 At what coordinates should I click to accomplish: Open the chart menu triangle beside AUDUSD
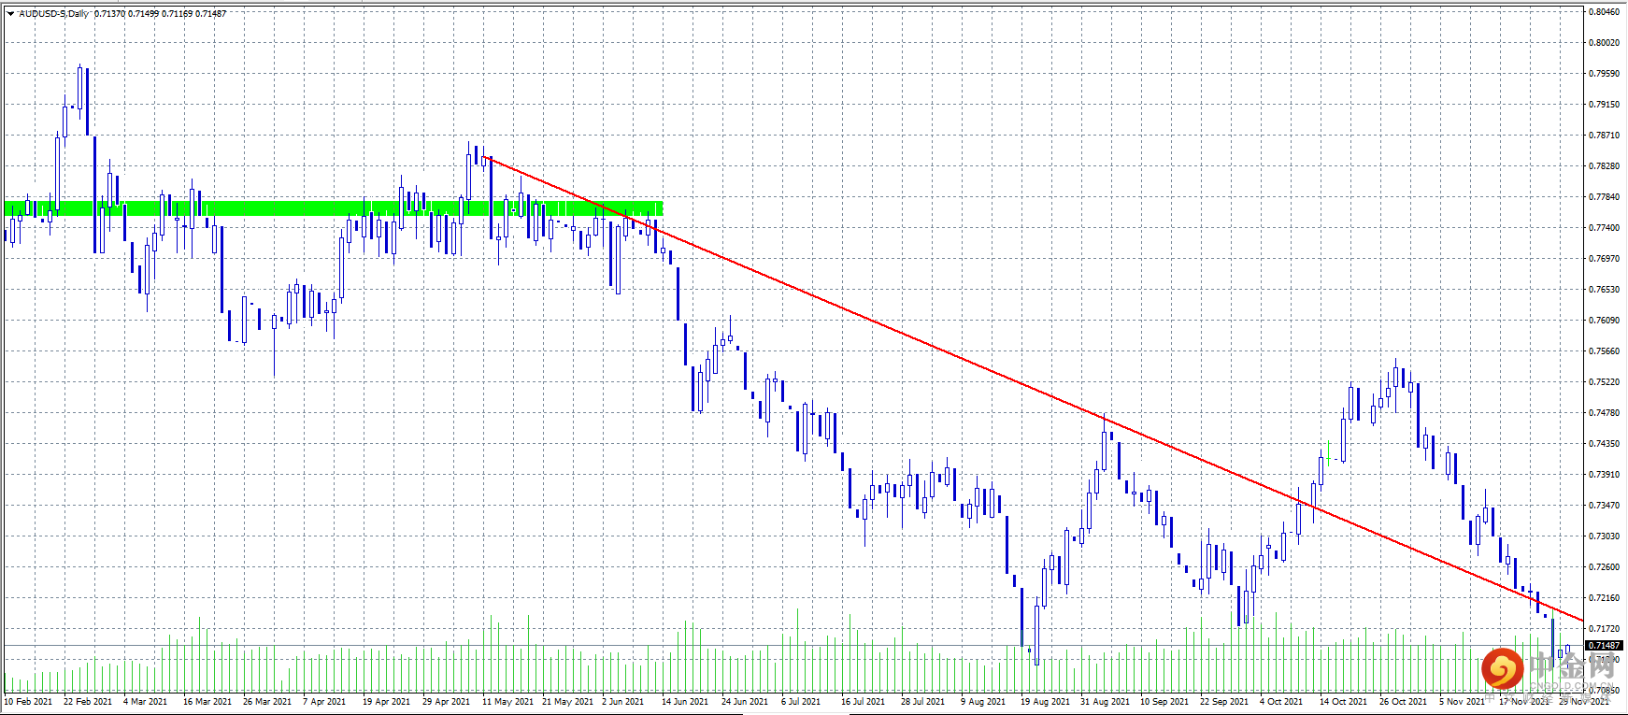coord(10,14)
